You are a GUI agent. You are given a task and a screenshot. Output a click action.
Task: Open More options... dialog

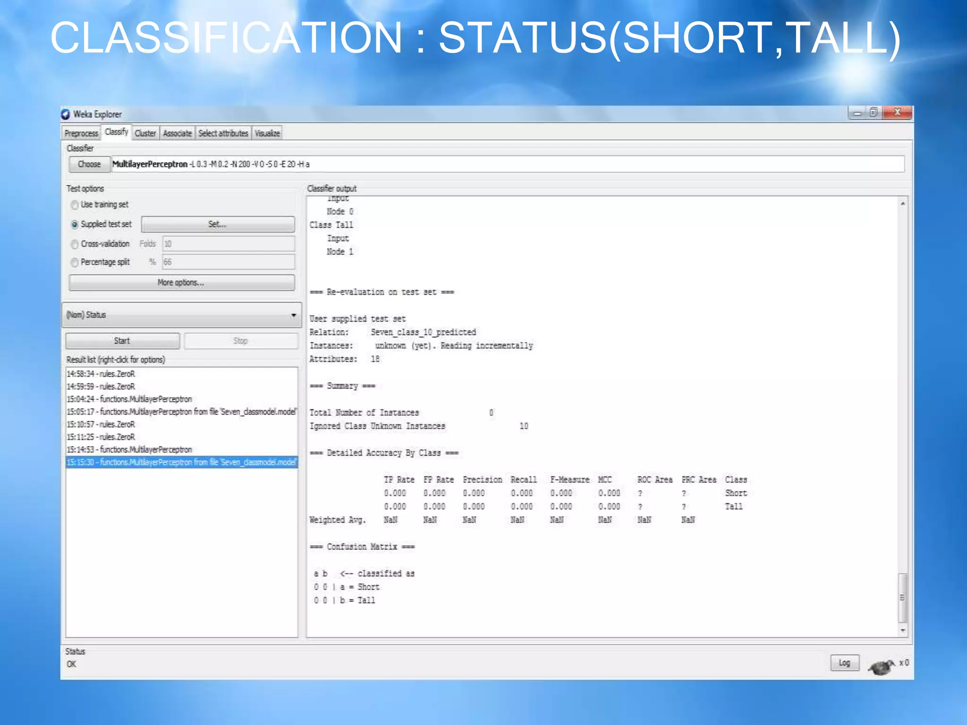(x=181, y=283)
